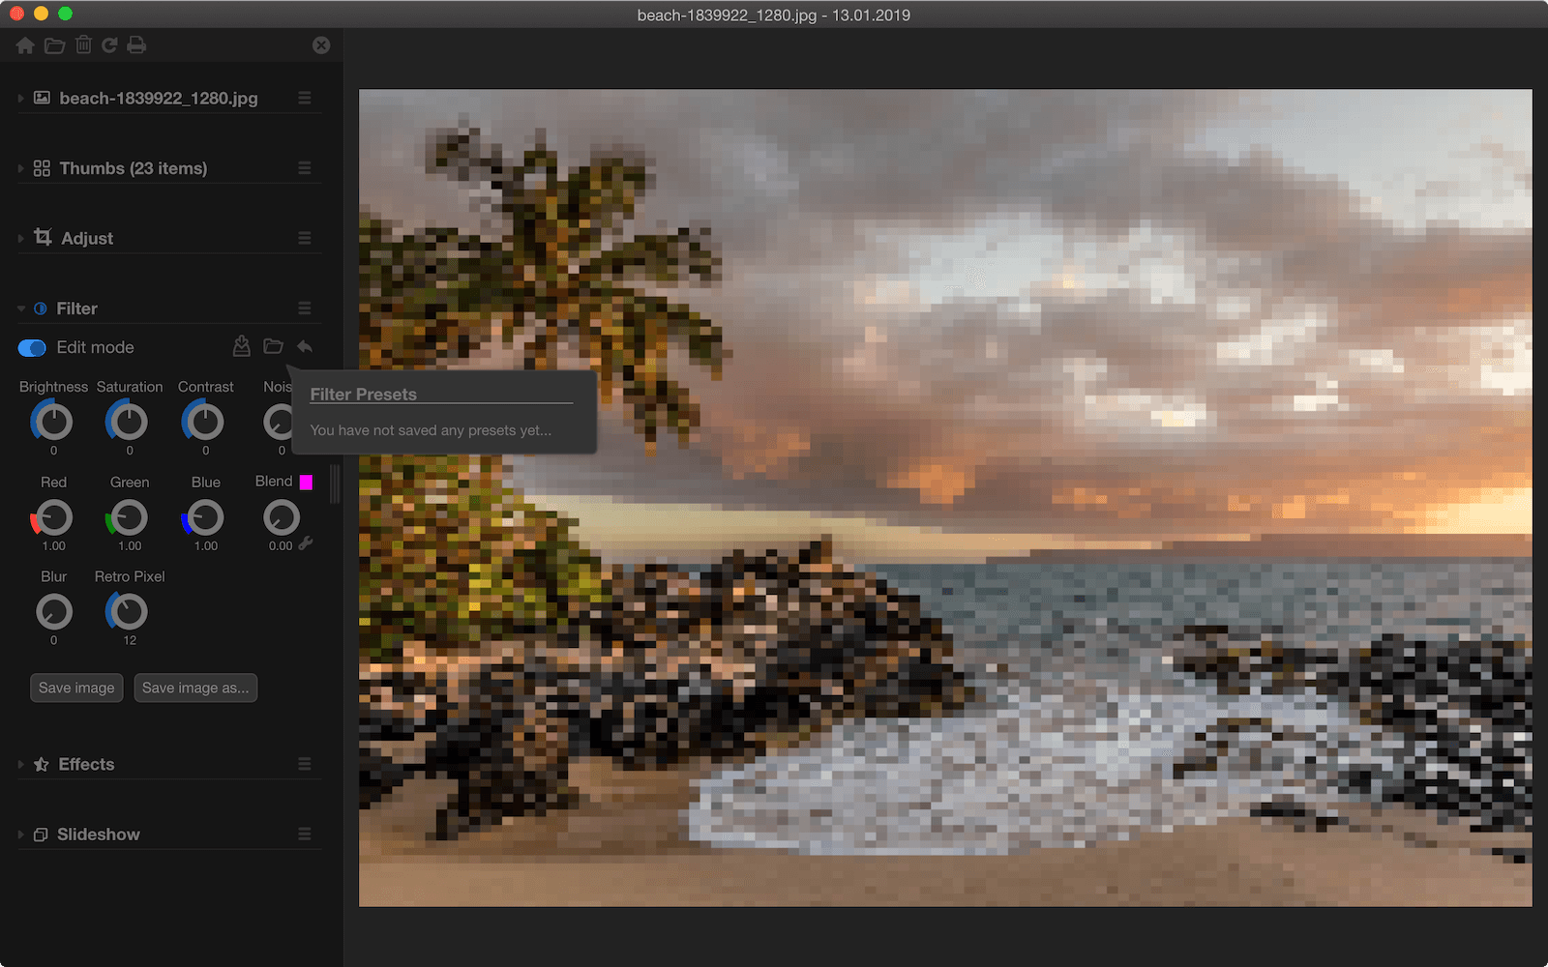Delete the image using the trash icon
The image size is (1548, 967).
[83, 44]
